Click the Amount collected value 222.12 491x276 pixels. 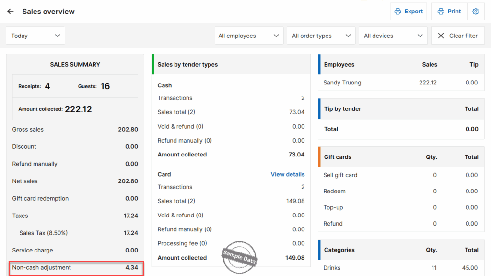tap(78, 109)
